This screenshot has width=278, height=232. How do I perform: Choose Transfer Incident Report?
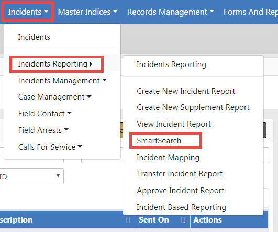click(x=180, y=174)
